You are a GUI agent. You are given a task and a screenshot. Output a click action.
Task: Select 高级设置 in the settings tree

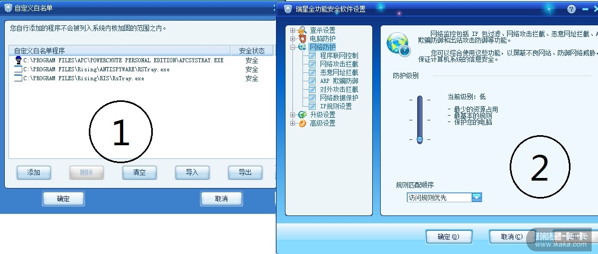[322, 123]
